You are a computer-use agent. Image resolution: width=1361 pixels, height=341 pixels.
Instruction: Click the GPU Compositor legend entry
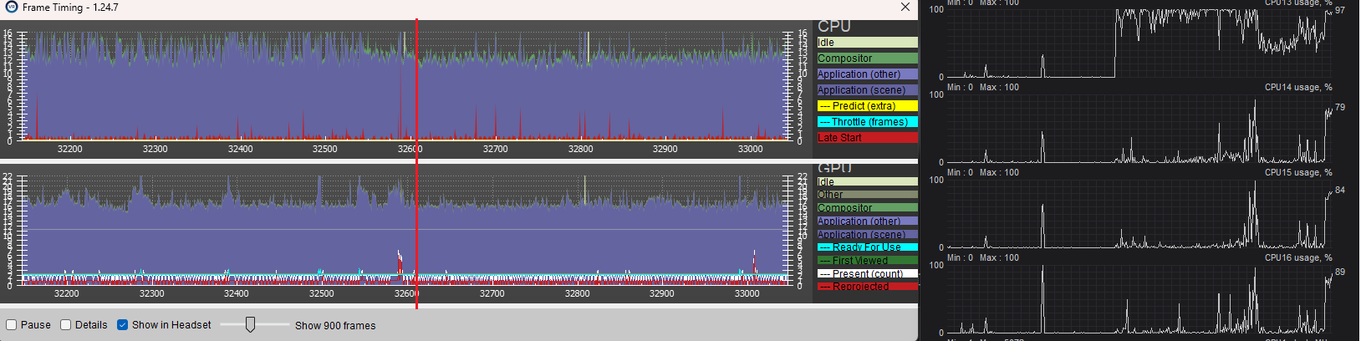coord(867,208)
